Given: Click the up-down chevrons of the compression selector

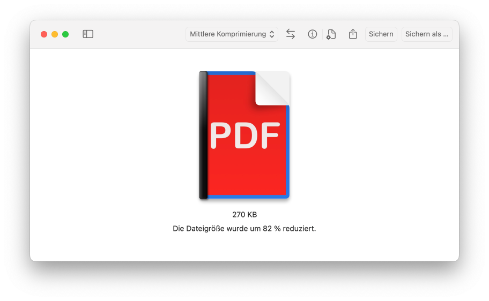Looking at the screenshot, I should [x=272, y=34].
